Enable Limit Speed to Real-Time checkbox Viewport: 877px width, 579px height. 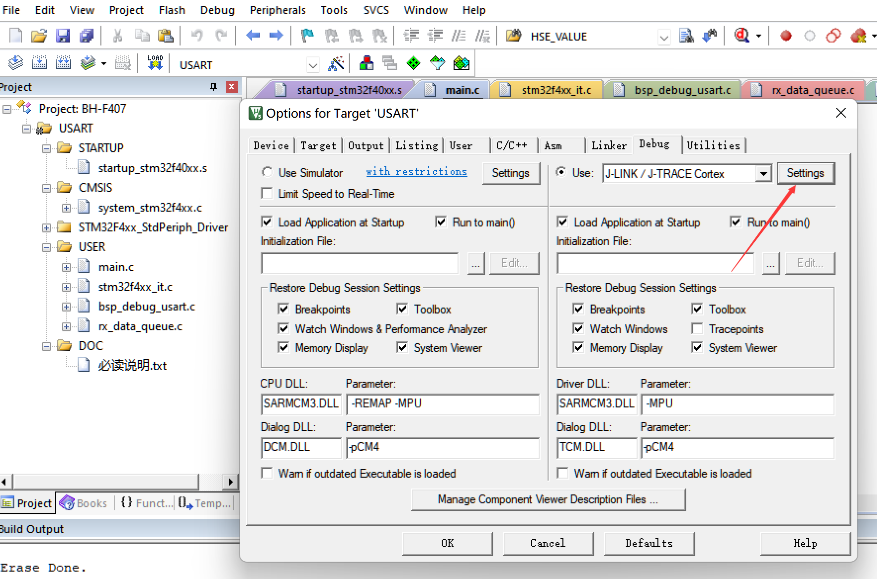267,193
